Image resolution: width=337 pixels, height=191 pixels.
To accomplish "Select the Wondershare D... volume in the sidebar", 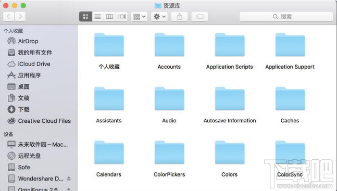I will pos(35,179).
